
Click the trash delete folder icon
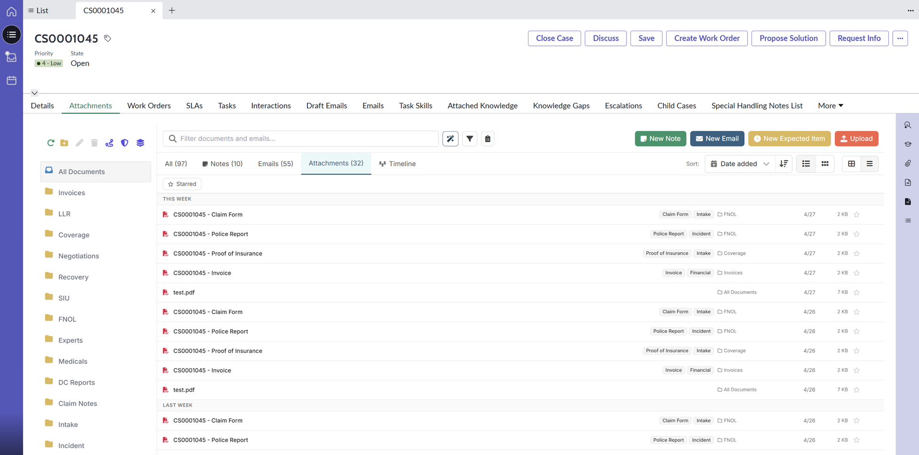94,143
